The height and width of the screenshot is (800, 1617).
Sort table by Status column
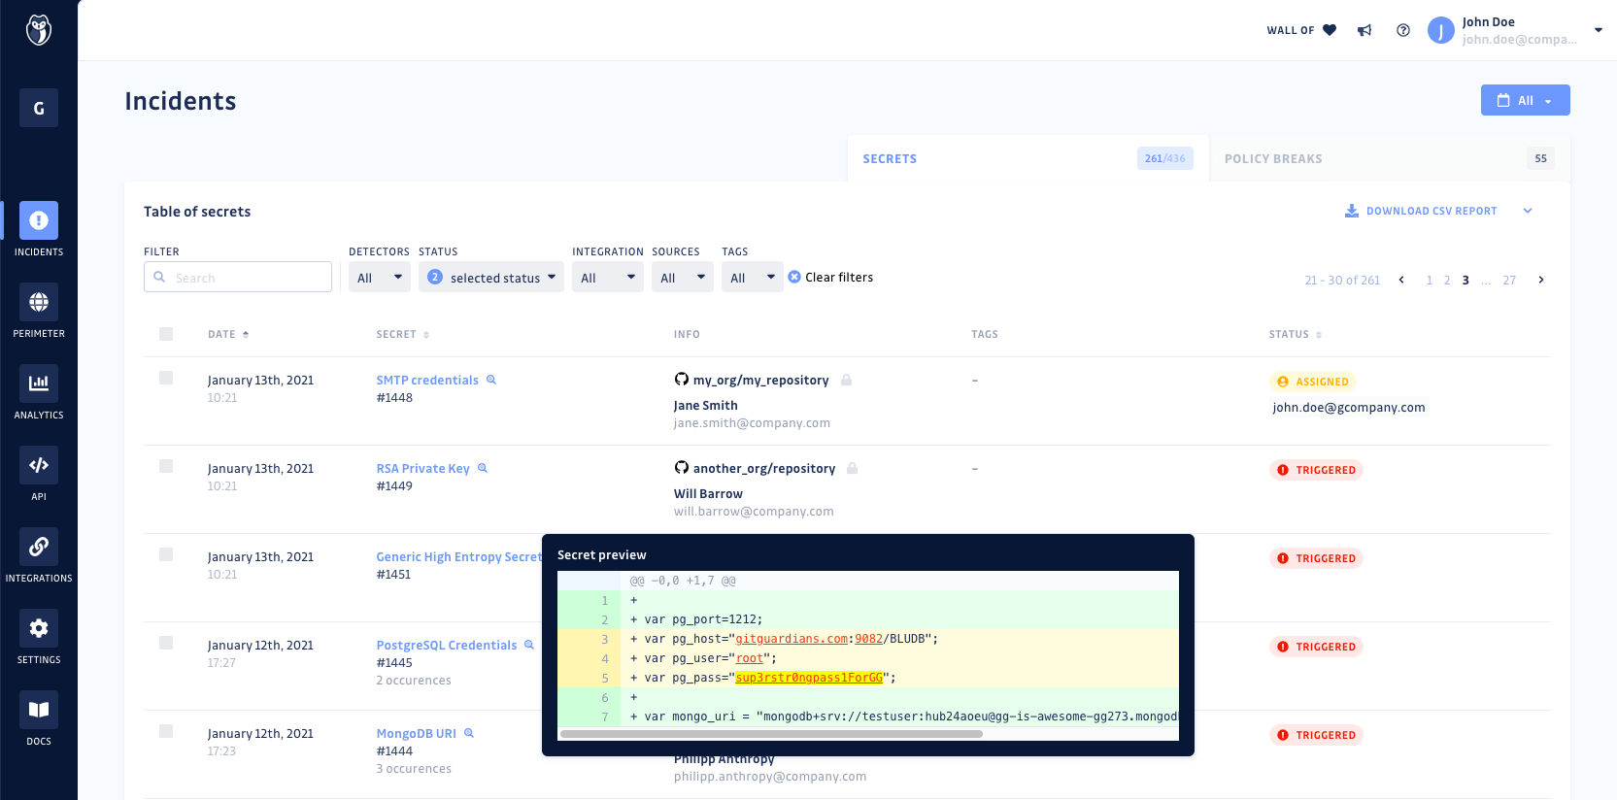(1296, 334)
